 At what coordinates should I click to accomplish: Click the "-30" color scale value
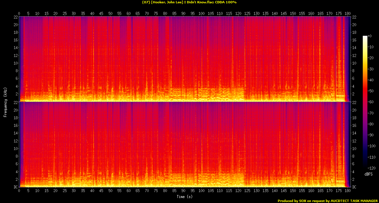[x=370, y=69]
